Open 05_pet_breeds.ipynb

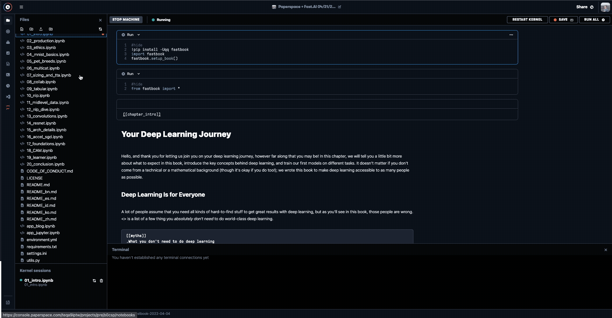point(46,61)
